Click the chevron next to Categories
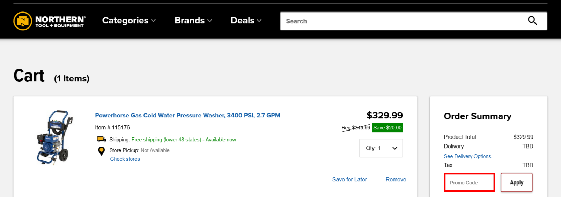The image size is (561, 197). [154, 21]
